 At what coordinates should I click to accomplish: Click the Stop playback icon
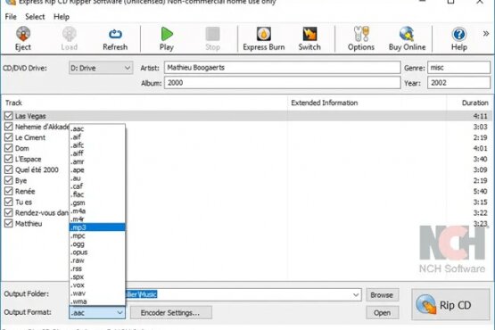[x=212, y=34]
